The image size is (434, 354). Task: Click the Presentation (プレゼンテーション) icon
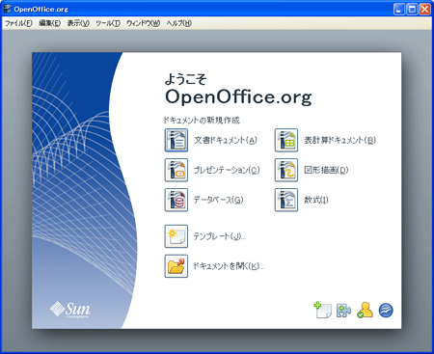(x=176, y=170)
